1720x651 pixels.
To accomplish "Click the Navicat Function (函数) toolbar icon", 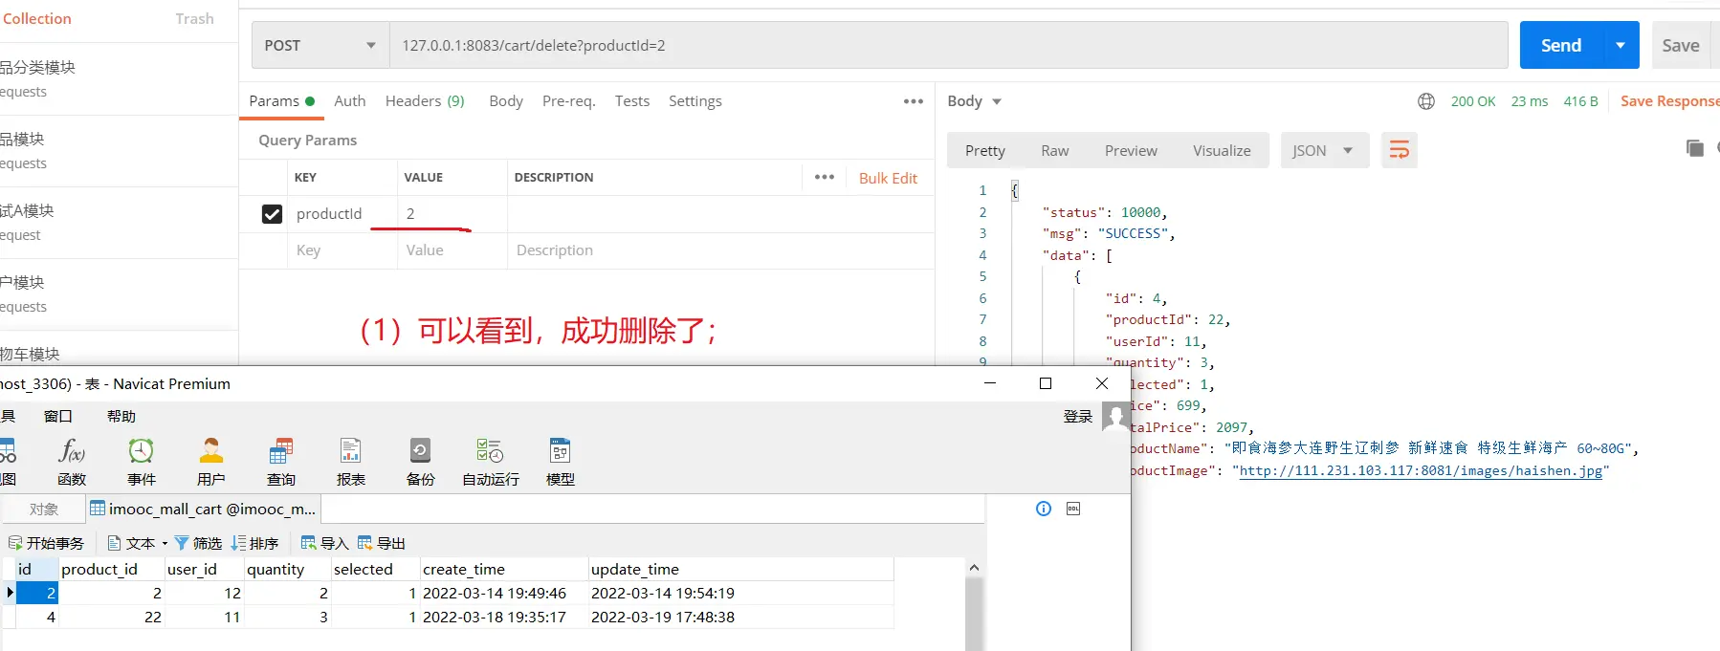I will click(x=72, y=462).
